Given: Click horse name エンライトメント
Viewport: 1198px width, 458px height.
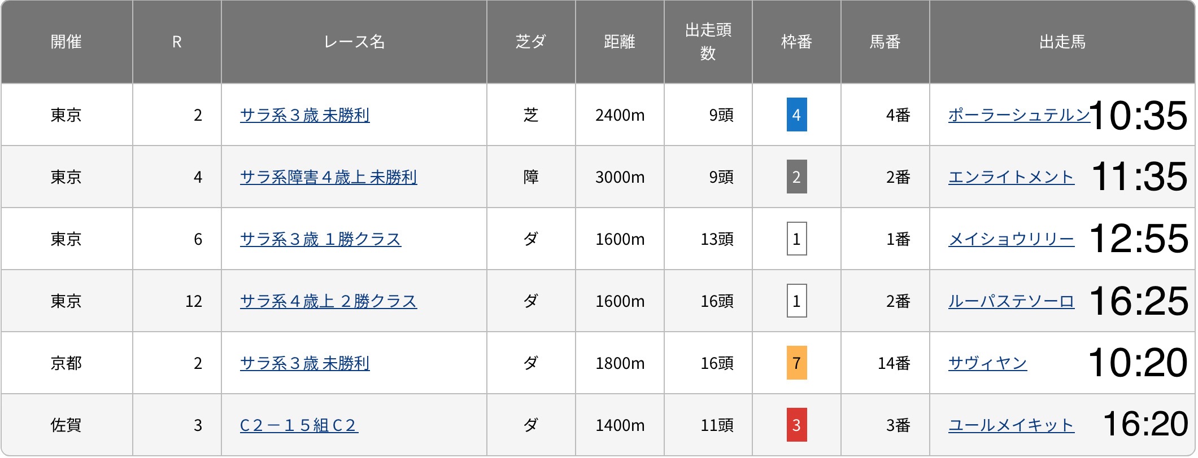Looking at the screenshot, I should coord(1011,177).
